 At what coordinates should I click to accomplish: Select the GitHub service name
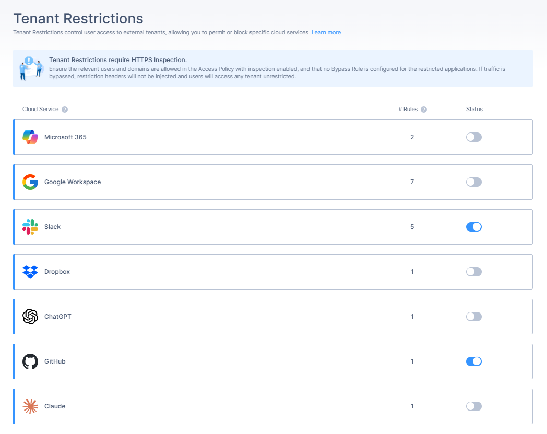pos(55,361)
